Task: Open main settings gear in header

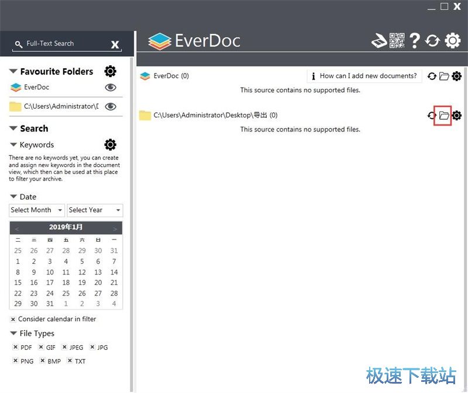Action: (x=452, y=41)
